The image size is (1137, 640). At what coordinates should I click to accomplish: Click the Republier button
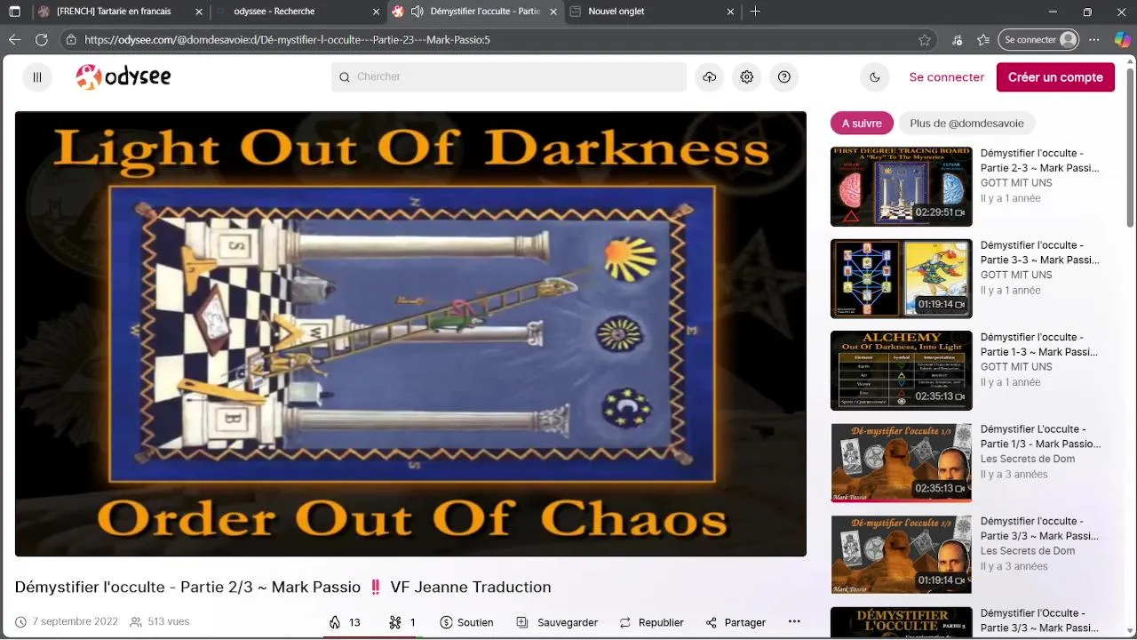[x=651, y=622]
